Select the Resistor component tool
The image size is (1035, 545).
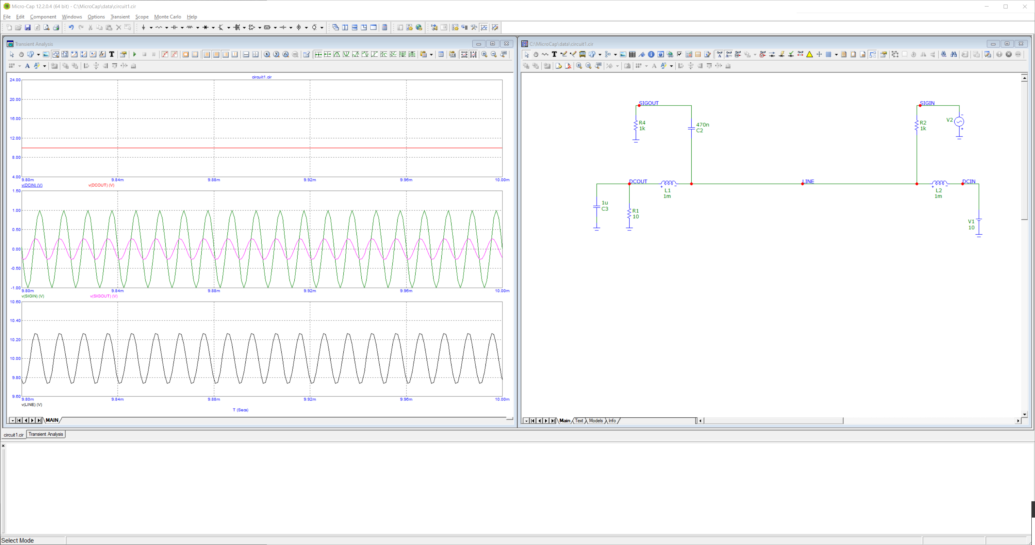159,27
